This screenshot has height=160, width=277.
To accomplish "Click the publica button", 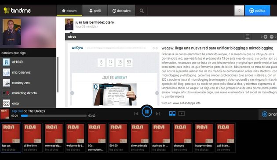I will click(x=257, y=11).
